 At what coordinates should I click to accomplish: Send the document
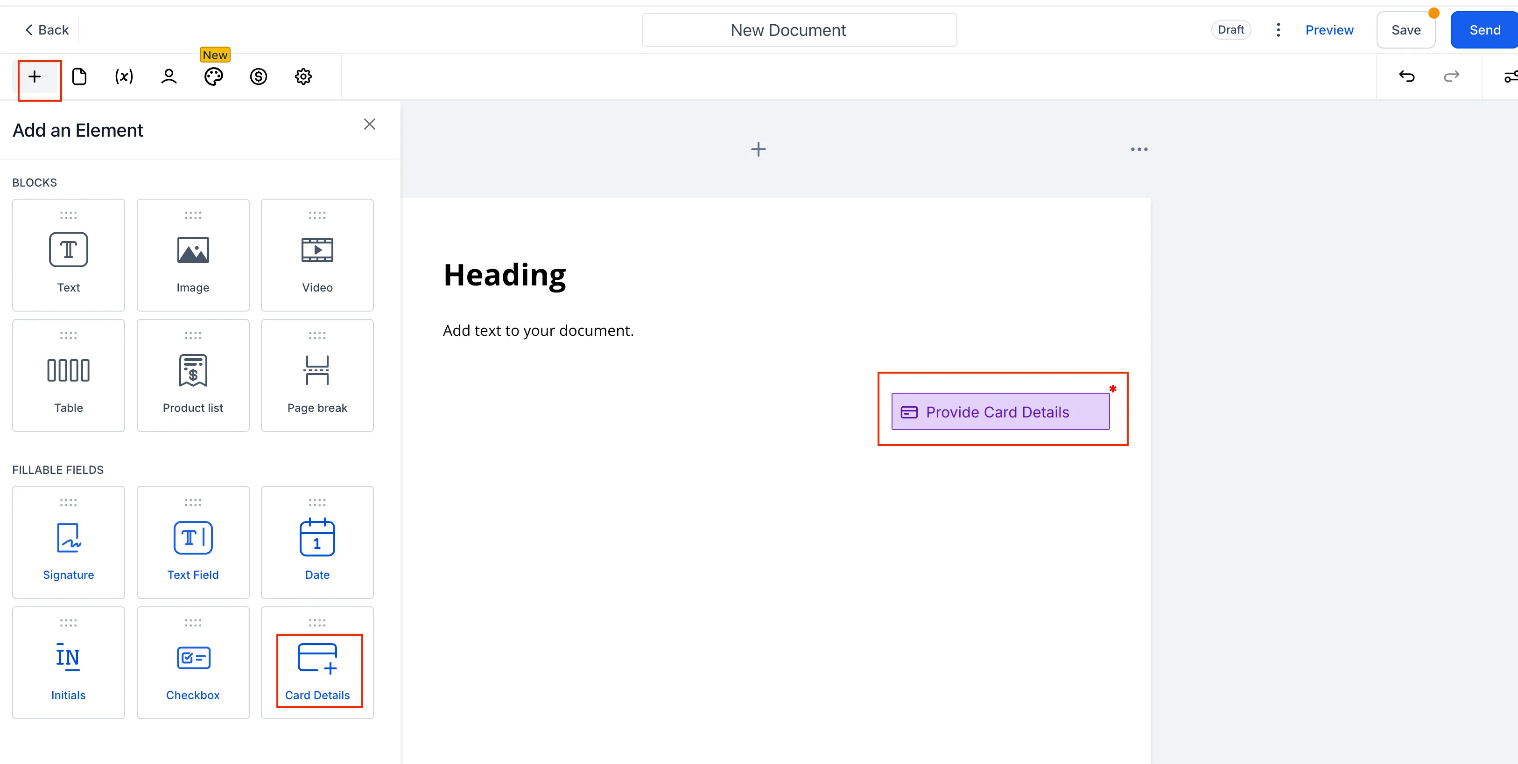pos(1483,29)
